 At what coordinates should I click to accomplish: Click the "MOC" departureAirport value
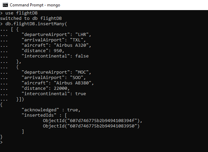pyautogui.click(x=82, y=72)
